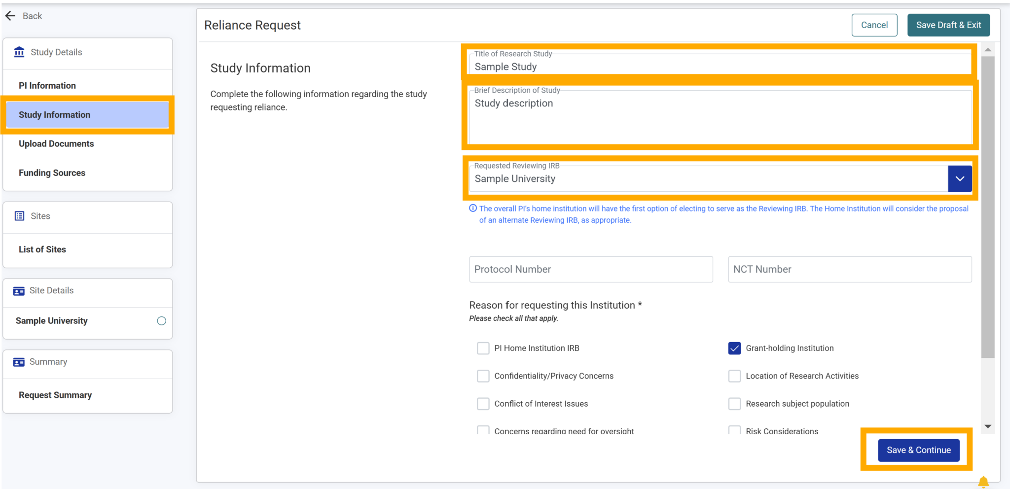Check the PI Home Institution IRB box
Screen dimensions: 1010x489
click(483, 348)
